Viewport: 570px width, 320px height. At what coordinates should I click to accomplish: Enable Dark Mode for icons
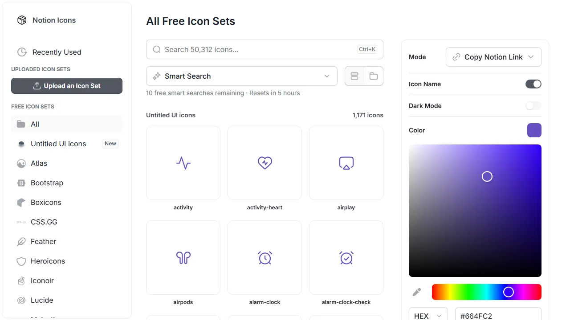tap(533, 106)
